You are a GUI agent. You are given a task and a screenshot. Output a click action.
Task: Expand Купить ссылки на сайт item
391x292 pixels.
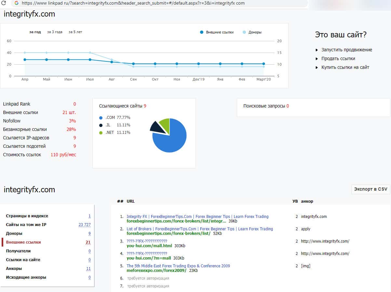tap(345, 67)
